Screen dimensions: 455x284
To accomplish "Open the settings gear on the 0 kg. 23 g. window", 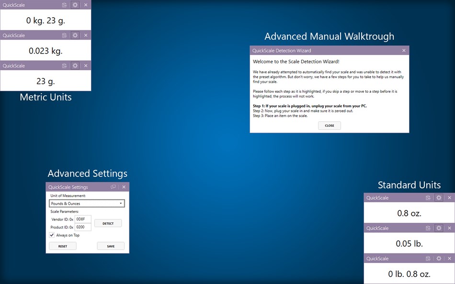I will [x=75, y=5].
